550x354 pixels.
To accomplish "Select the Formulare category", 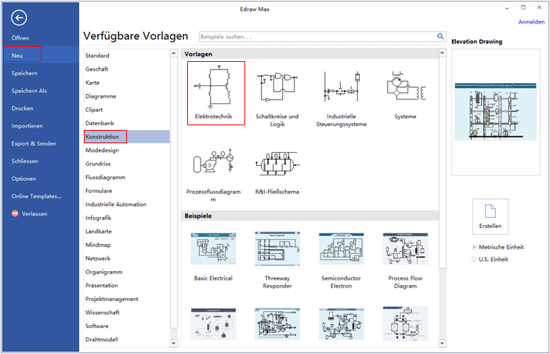I will (99, 190).
